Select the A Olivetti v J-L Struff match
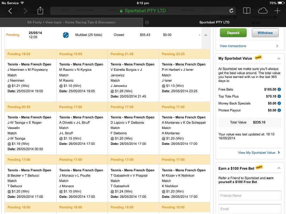The image size is (286, 214). [74, 123]
